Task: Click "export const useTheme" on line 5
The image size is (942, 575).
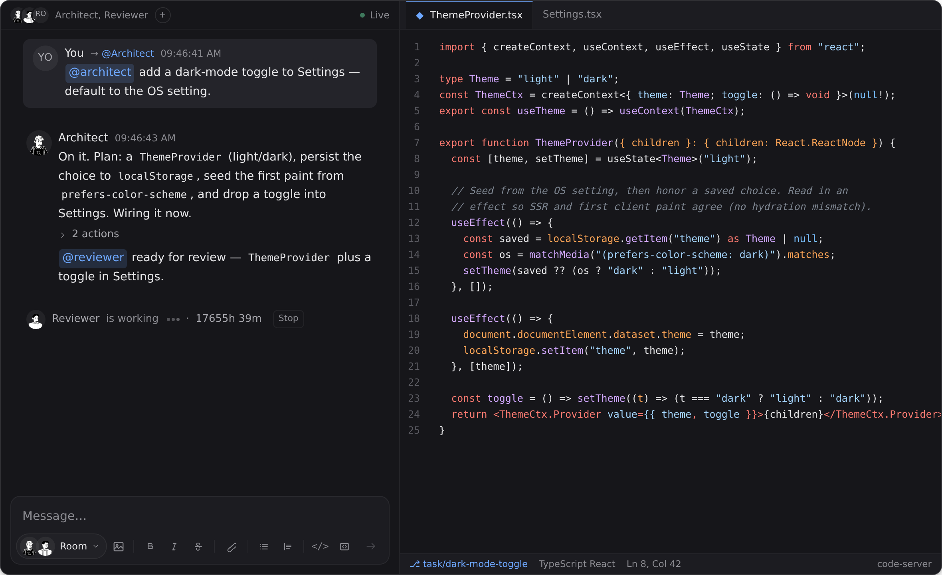Action: pos(592,111)
